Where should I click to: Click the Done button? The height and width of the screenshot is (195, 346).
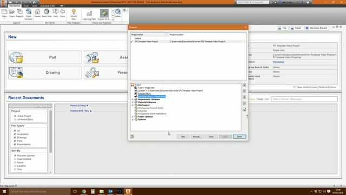[239, 136]
